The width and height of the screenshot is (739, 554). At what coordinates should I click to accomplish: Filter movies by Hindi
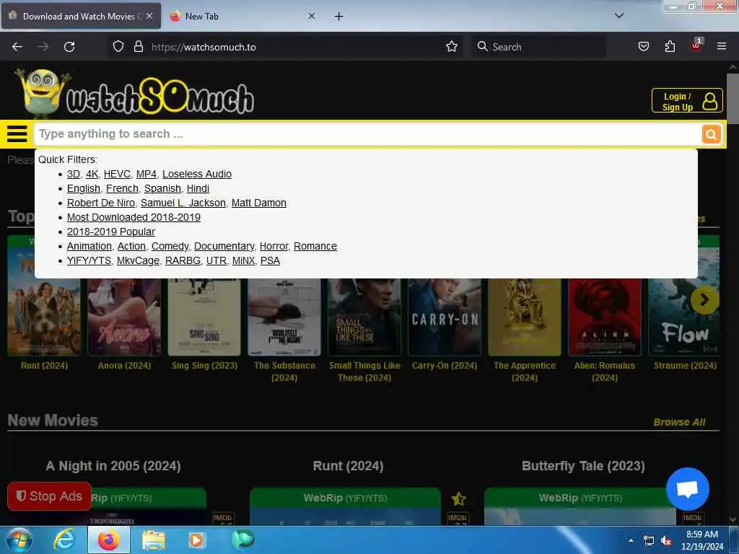click(x=198, y=188)
